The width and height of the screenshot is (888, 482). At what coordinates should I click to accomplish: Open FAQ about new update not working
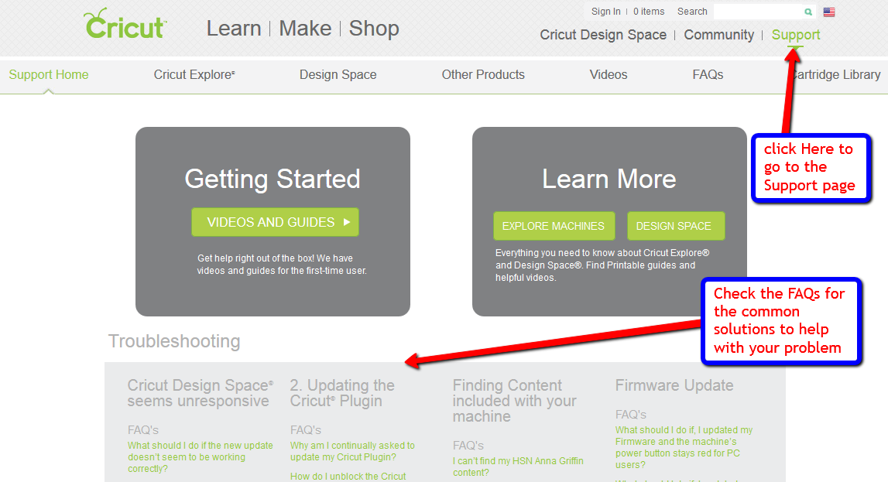pos(200,457)
